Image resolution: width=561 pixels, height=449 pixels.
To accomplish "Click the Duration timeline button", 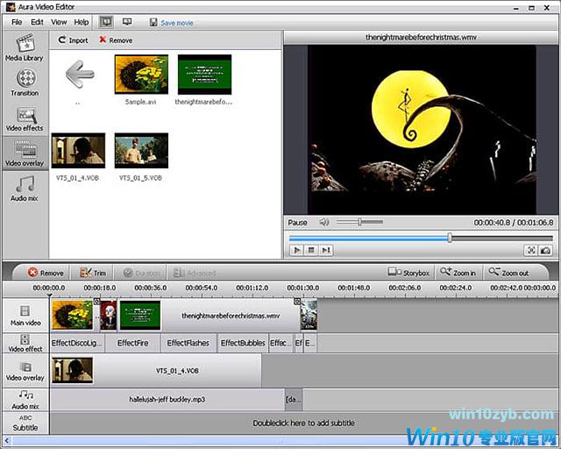I will [x=142, y=273].
